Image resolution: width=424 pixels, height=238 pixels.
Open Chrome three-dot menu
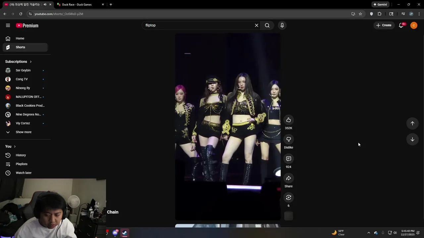click(419, 14)
